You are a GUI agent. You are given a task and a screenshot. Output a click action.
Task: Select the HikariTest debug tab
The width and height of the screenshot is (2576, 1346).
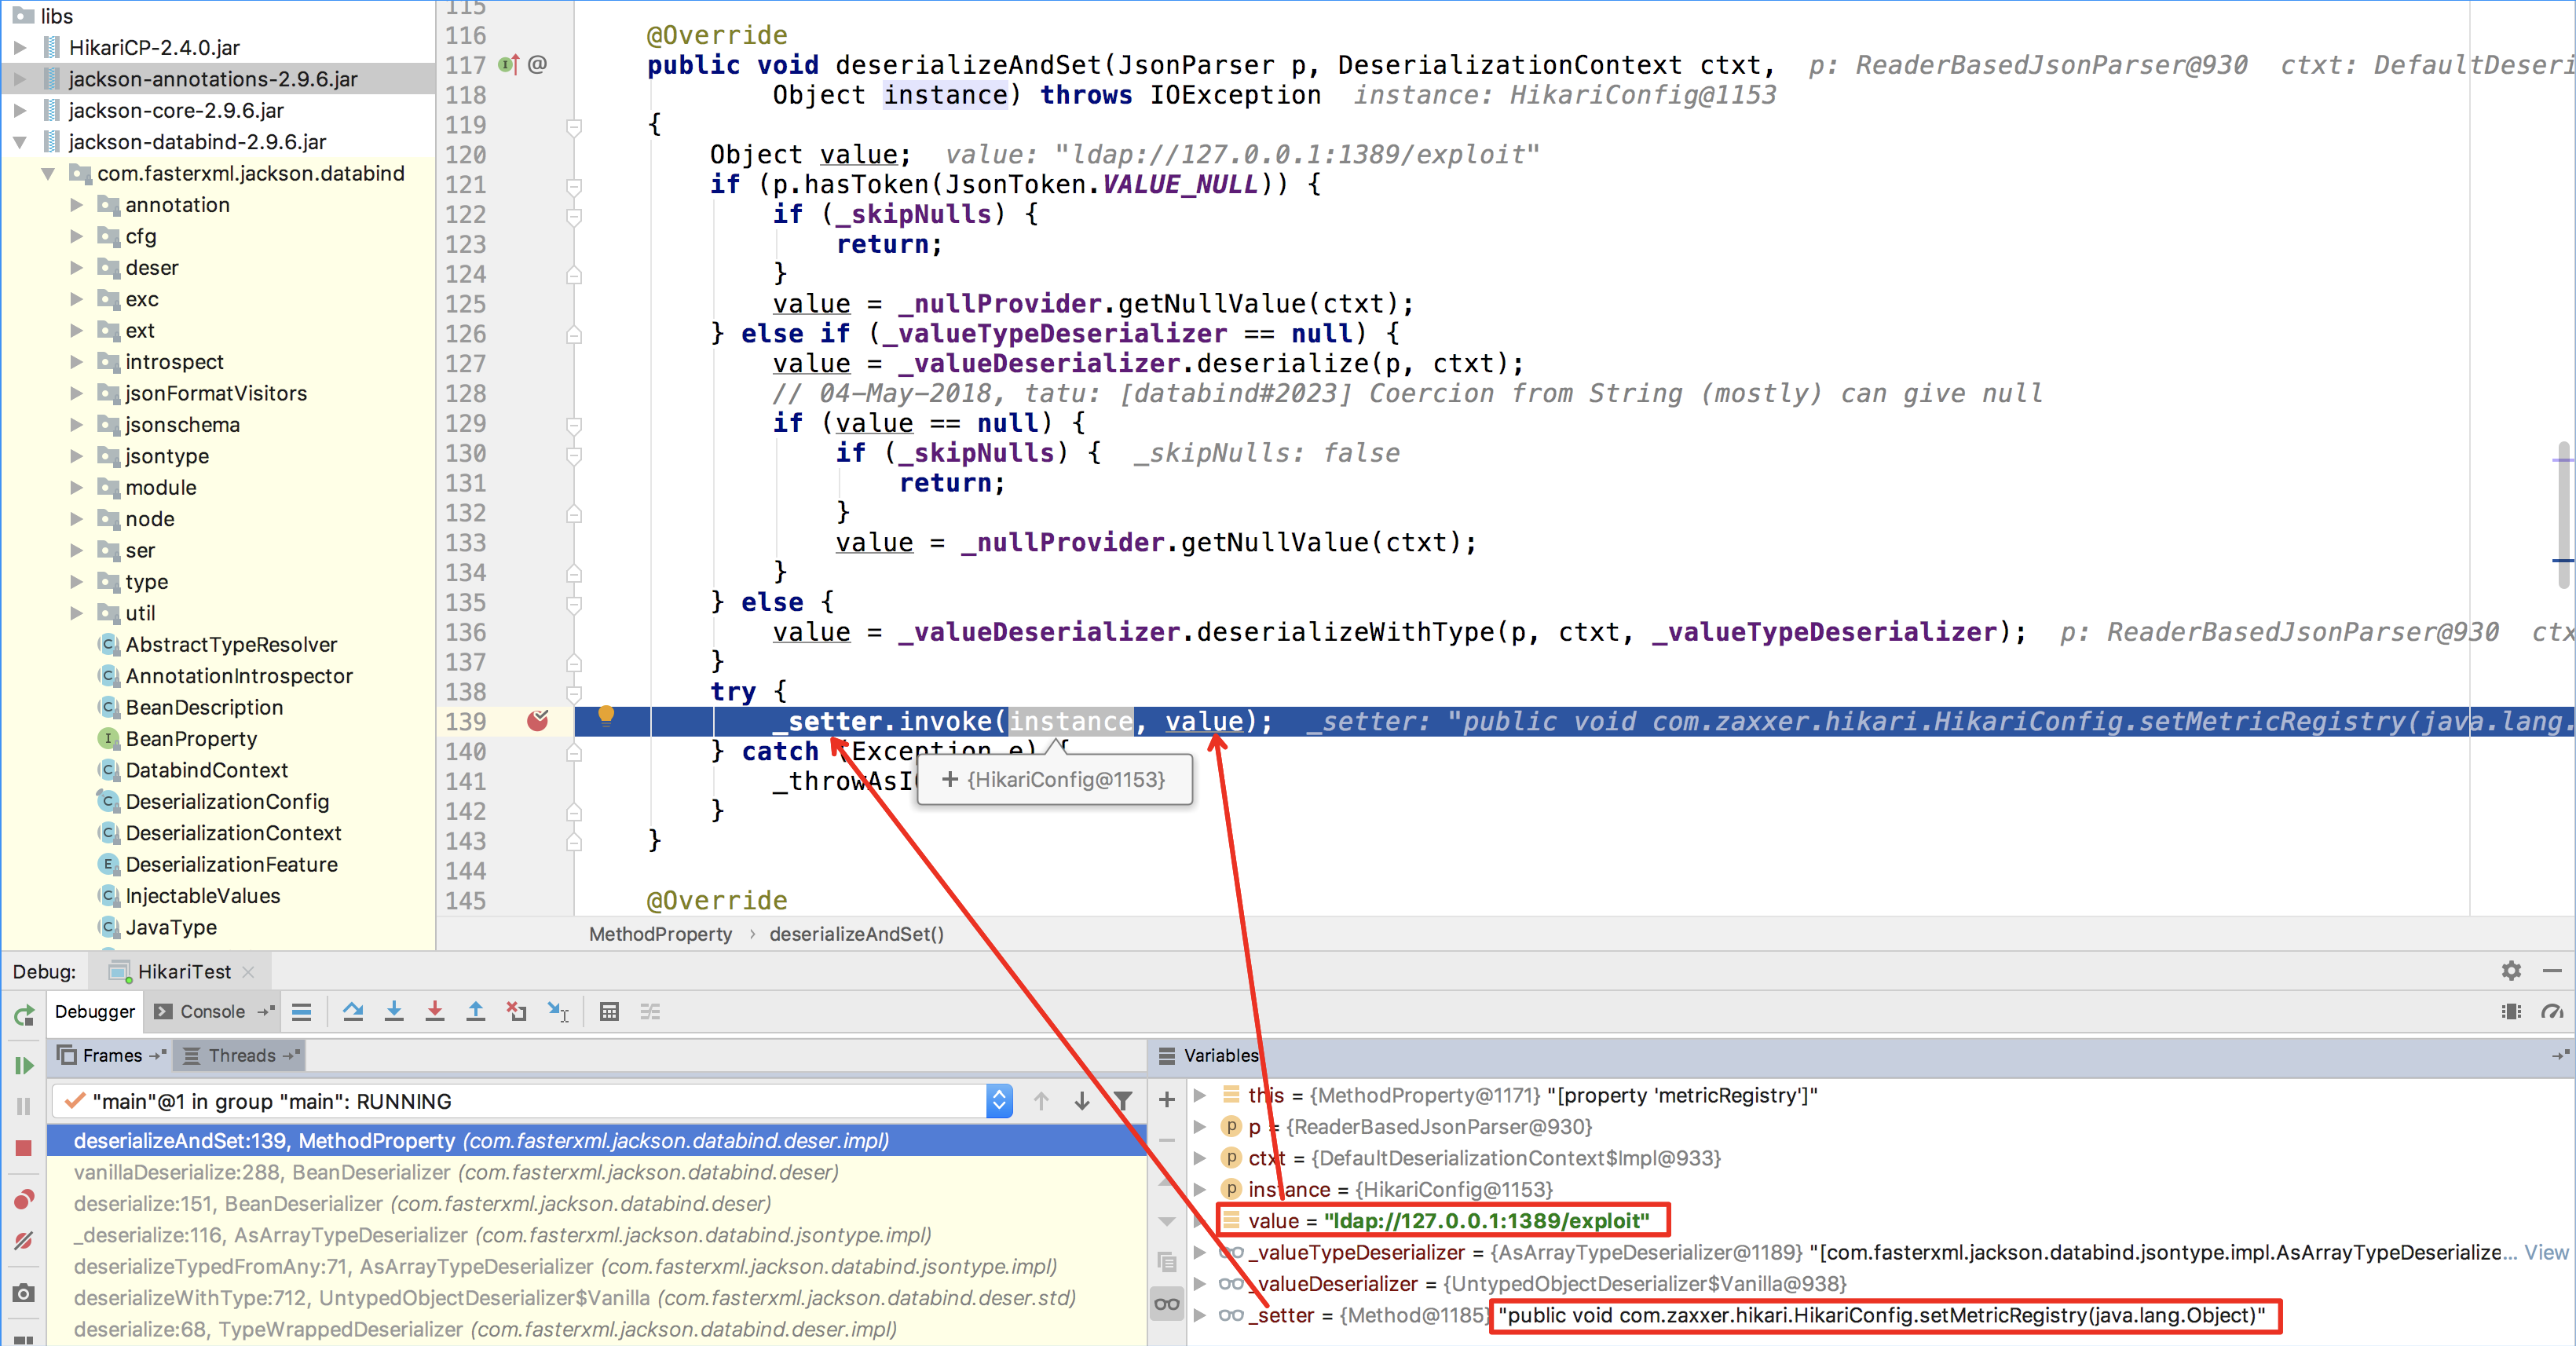[180, 971]
